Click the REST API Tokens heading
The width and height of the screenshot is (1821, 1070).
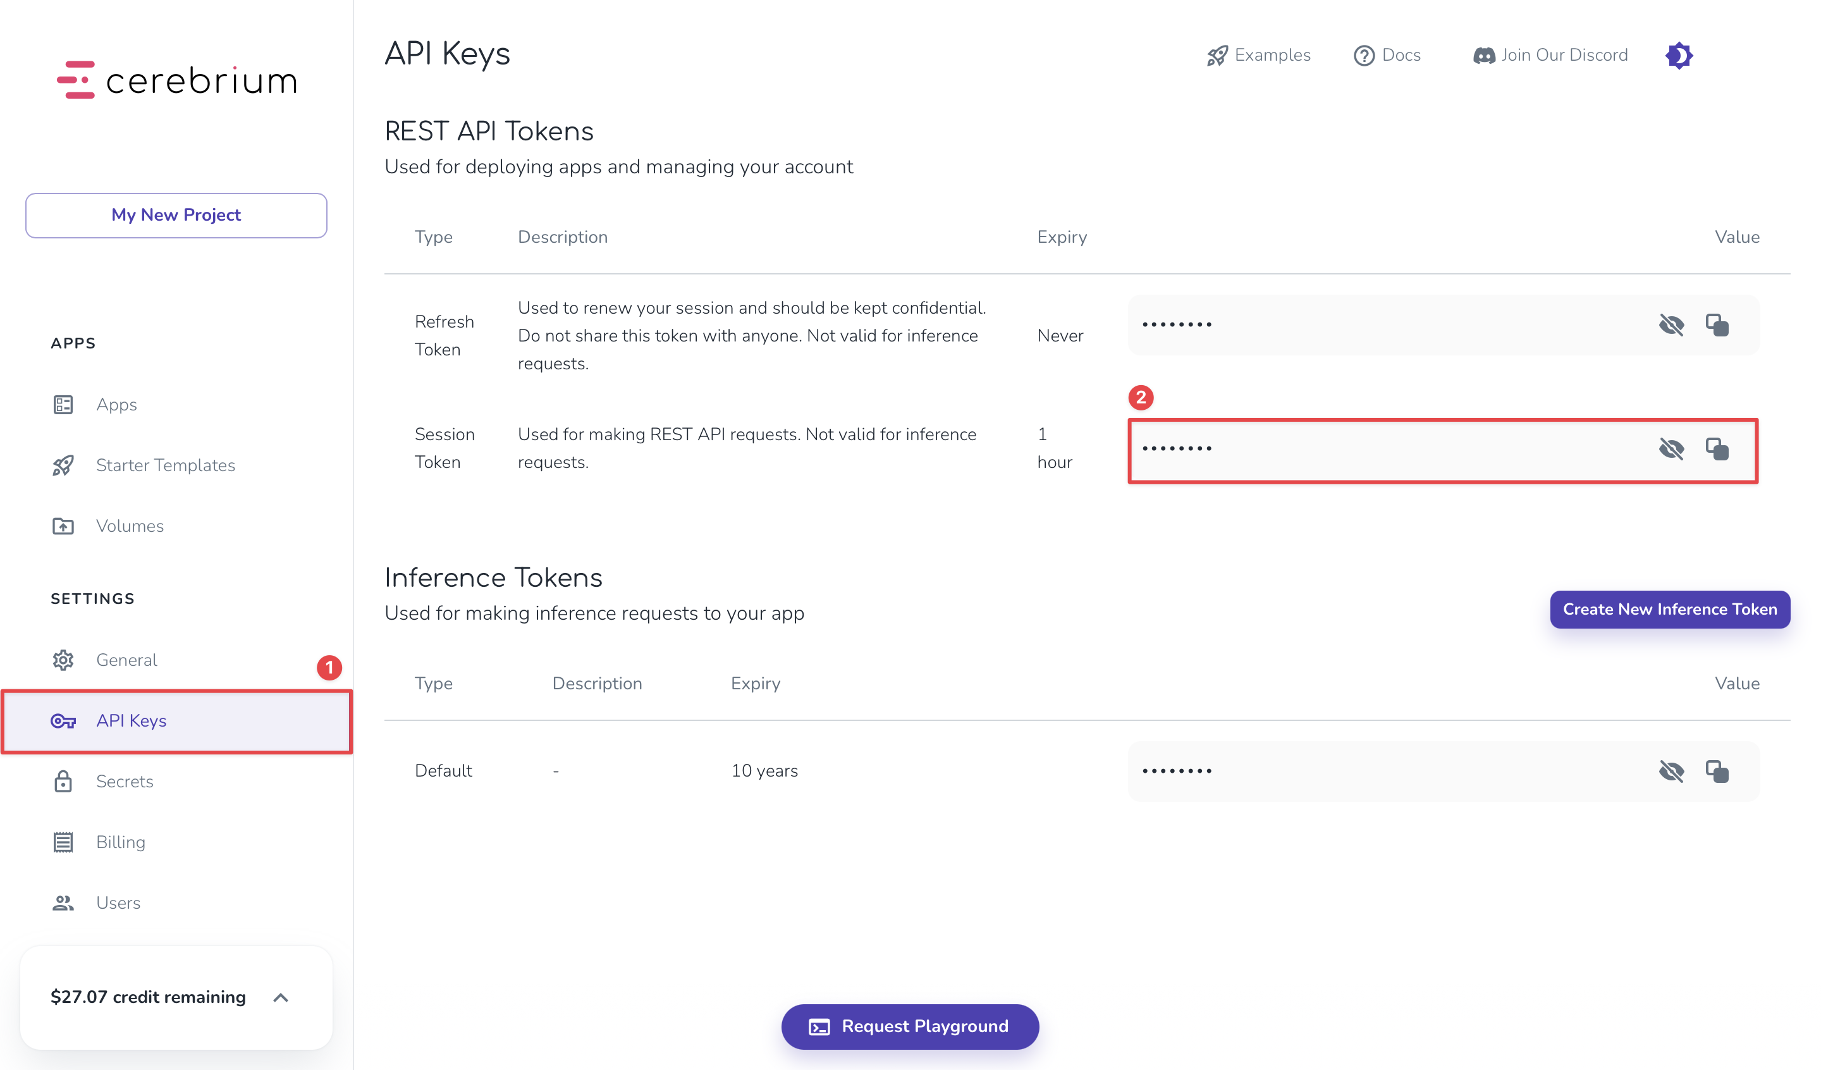pyautogui.click(x=489, y=131)
